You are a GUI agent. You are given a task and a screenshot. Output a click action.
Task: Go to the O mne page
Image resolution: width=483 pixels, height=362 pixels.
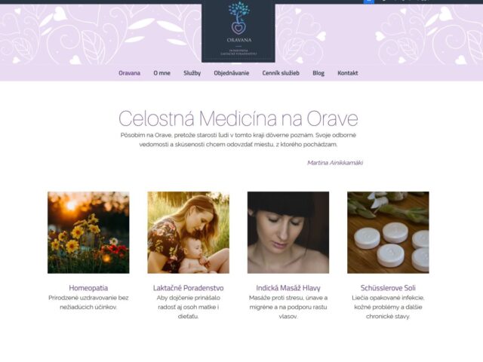click(162, 73)
